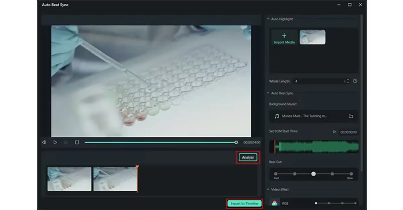
Task: Click the RGB video effect icon
Action: (x=275, y=203)
